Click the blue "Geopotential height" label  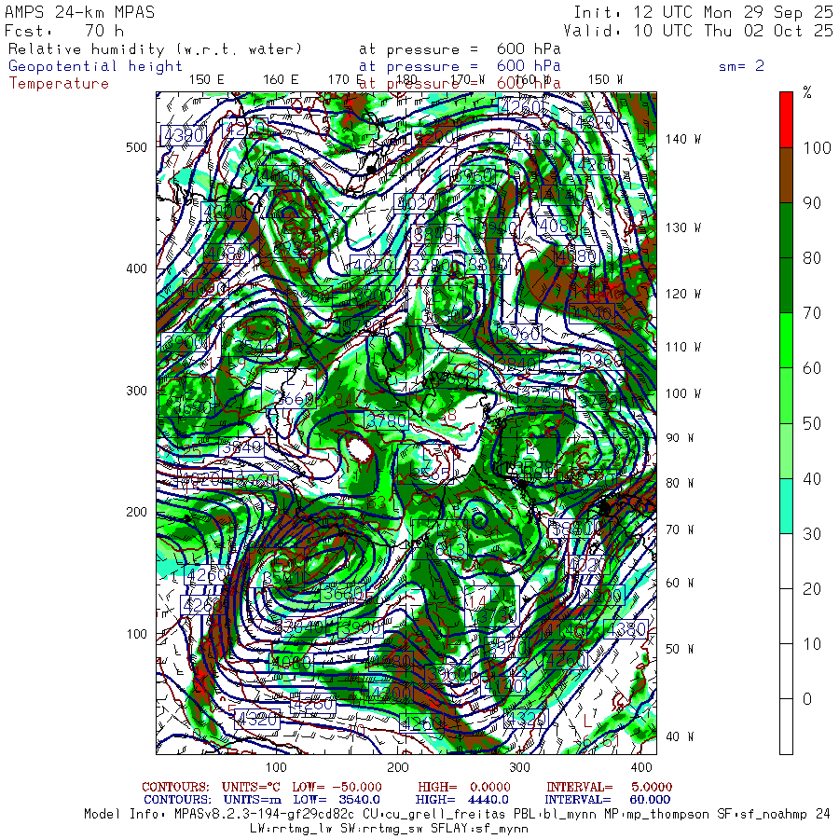(96, 66)
